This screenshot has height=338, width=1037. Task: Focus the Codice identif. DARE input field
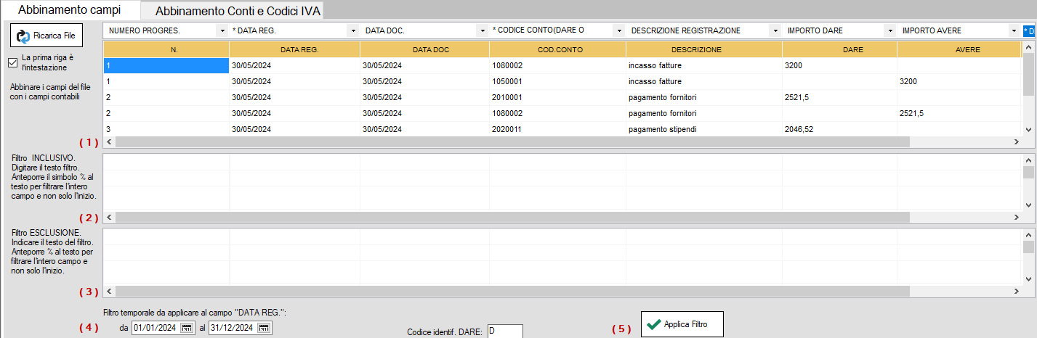point(505,331)
